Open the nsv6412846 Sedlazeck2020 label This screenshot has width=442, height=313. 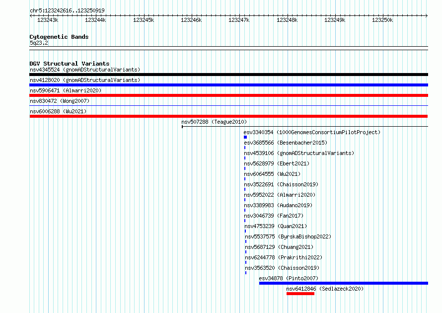[x=325, y=289]
